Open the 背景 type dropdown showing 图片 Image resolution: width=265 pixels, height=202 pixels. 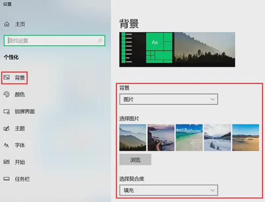pyautogui.click(x=169, y=99)
